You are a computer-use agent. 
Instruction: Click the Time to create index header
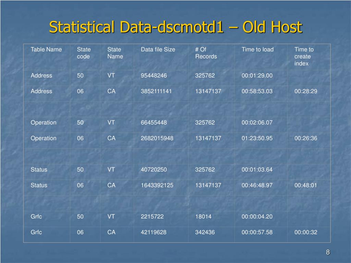304,57
